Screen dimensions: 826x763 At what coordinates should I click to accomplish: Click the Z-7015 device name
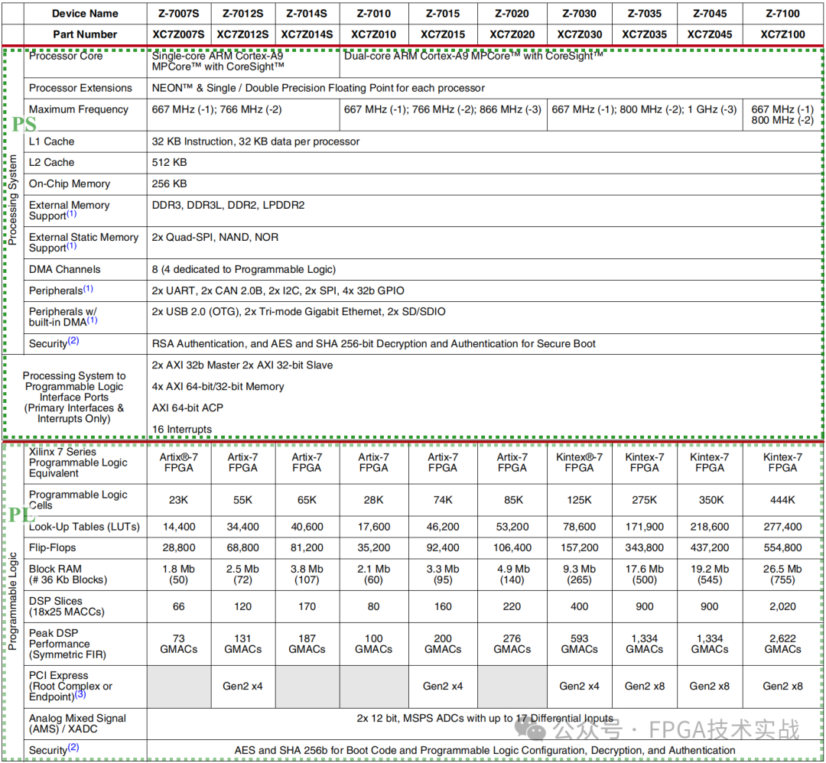coord(443,14)
